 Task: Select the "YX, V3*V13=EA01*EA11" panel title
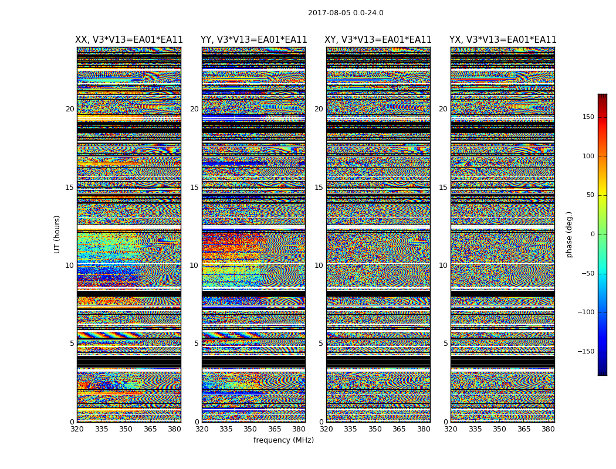click(x=503, y=40)
